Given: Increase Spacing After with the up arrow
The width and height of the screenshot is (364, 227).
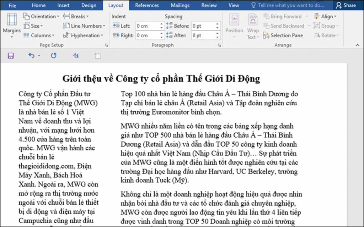Looking at the screenshot, I should (218, 33).
